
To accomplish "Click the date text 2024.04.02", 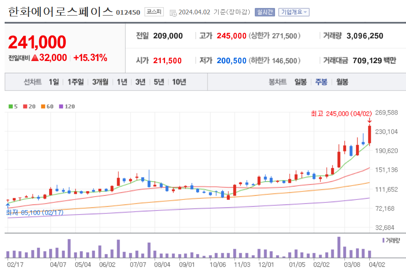I will [x=194, y=12].
